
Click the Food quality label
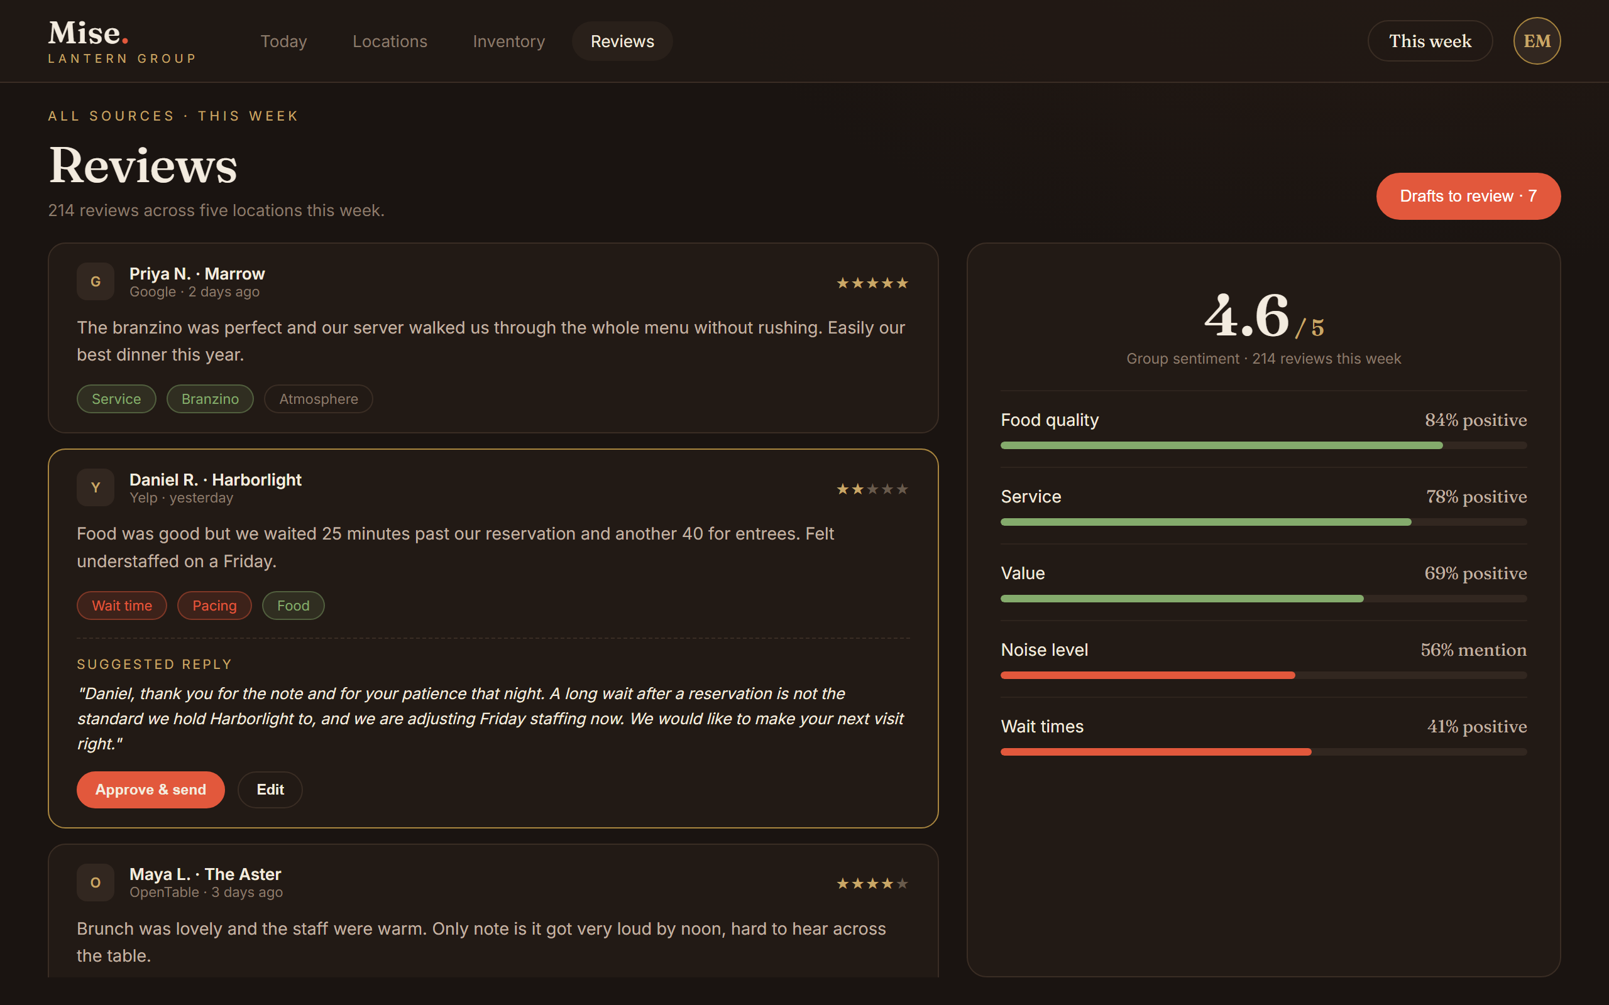point(1049,420)
